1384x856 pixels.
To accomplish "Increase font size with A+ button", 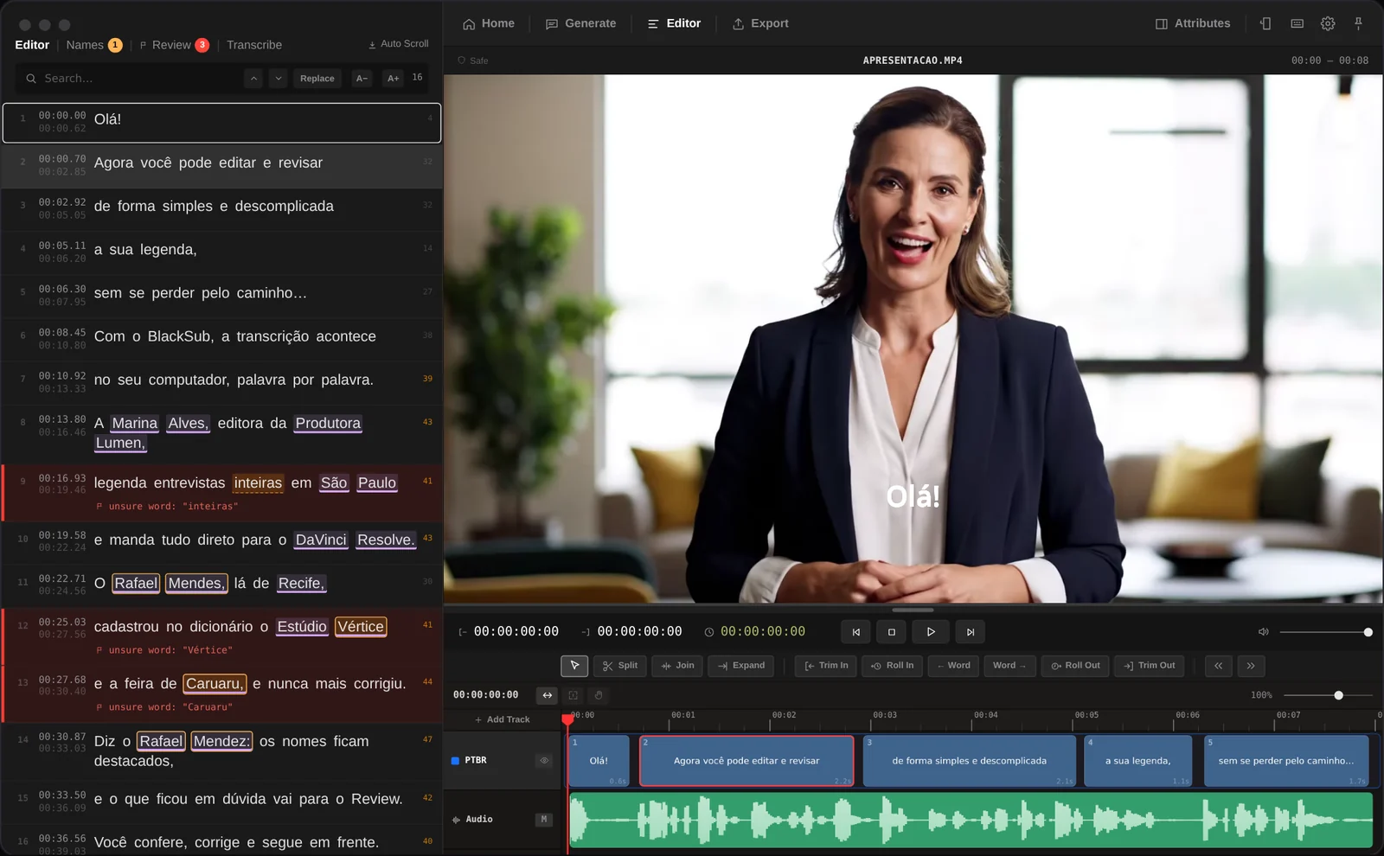I will [x=393, y=79].
